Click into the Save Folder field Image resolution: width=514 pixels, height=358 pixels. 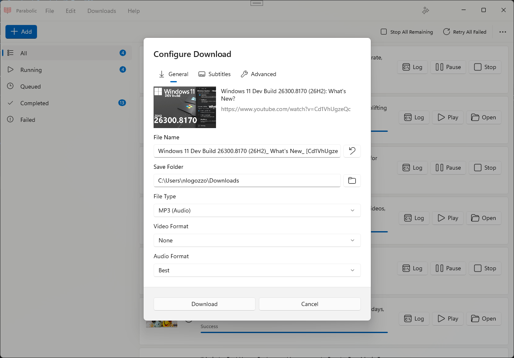247,180
